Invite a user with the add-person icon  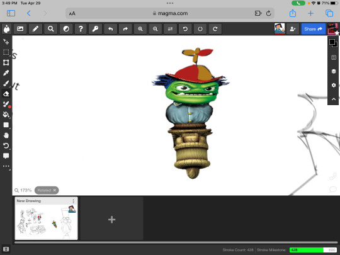click(293, 29)
